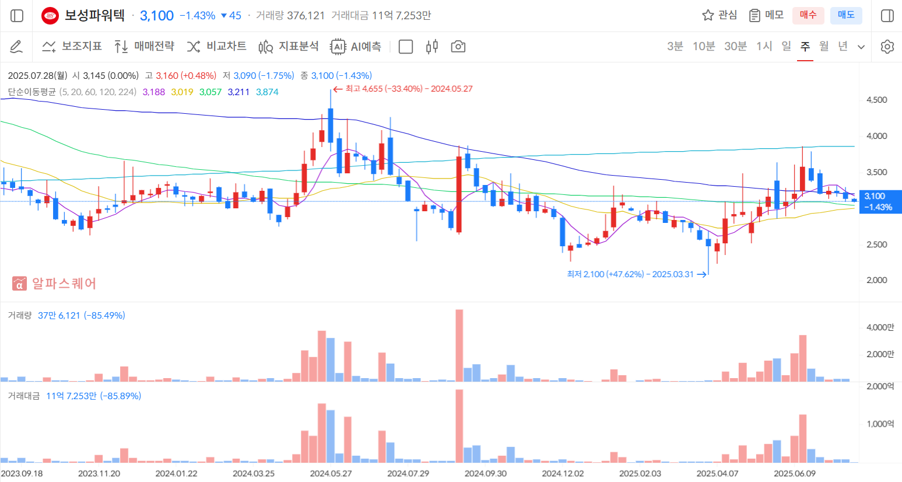The width and height of the screenshot is (902, 482).
Task: Switch to 10분 interval
Action: [704, 46]
